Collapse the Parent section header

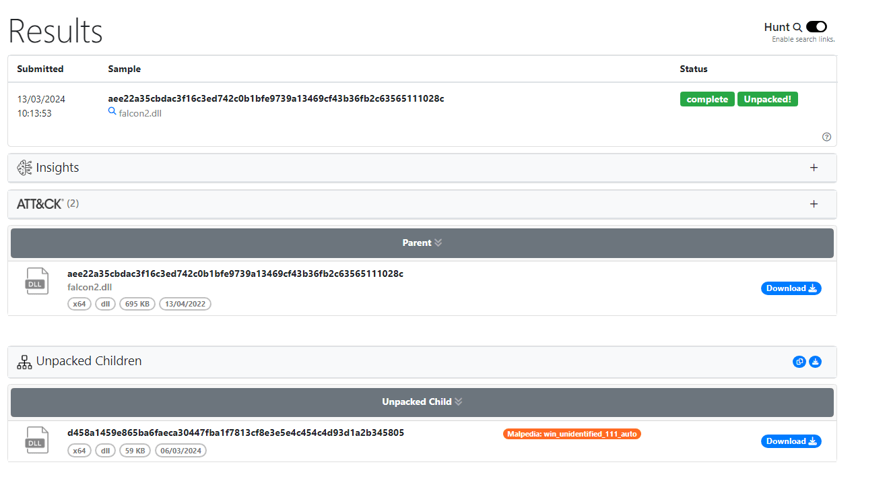tap(422, 243)
